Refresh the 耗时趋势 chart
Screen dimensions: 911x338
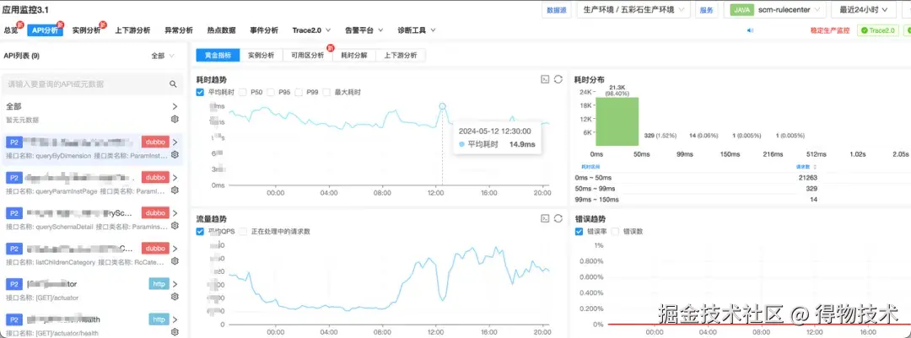coord(558,79)
